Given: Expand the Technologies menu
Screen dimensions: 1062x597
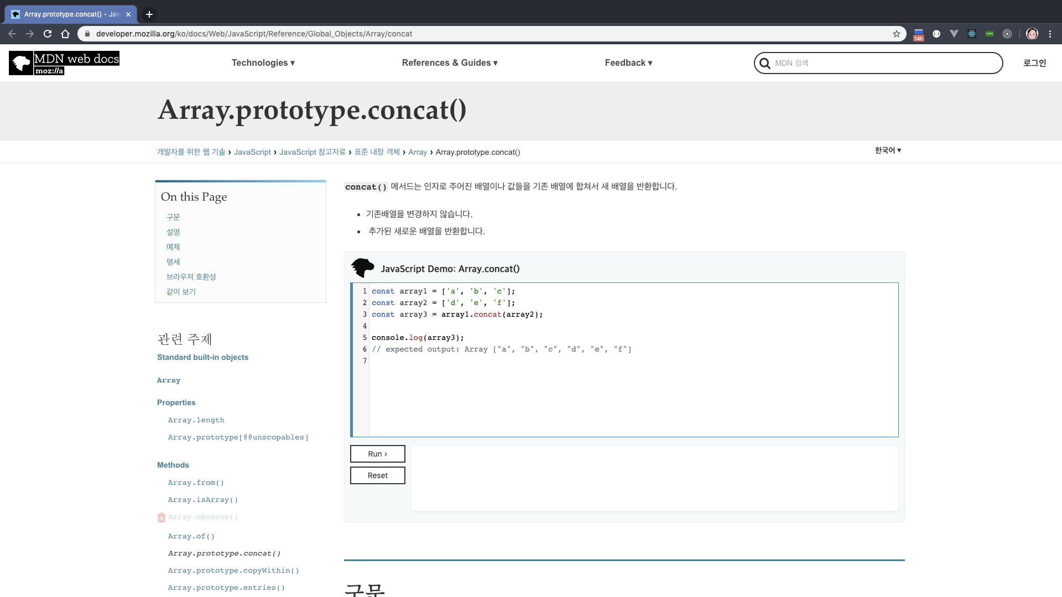Looking at the screenshot, I should [263, 63].
